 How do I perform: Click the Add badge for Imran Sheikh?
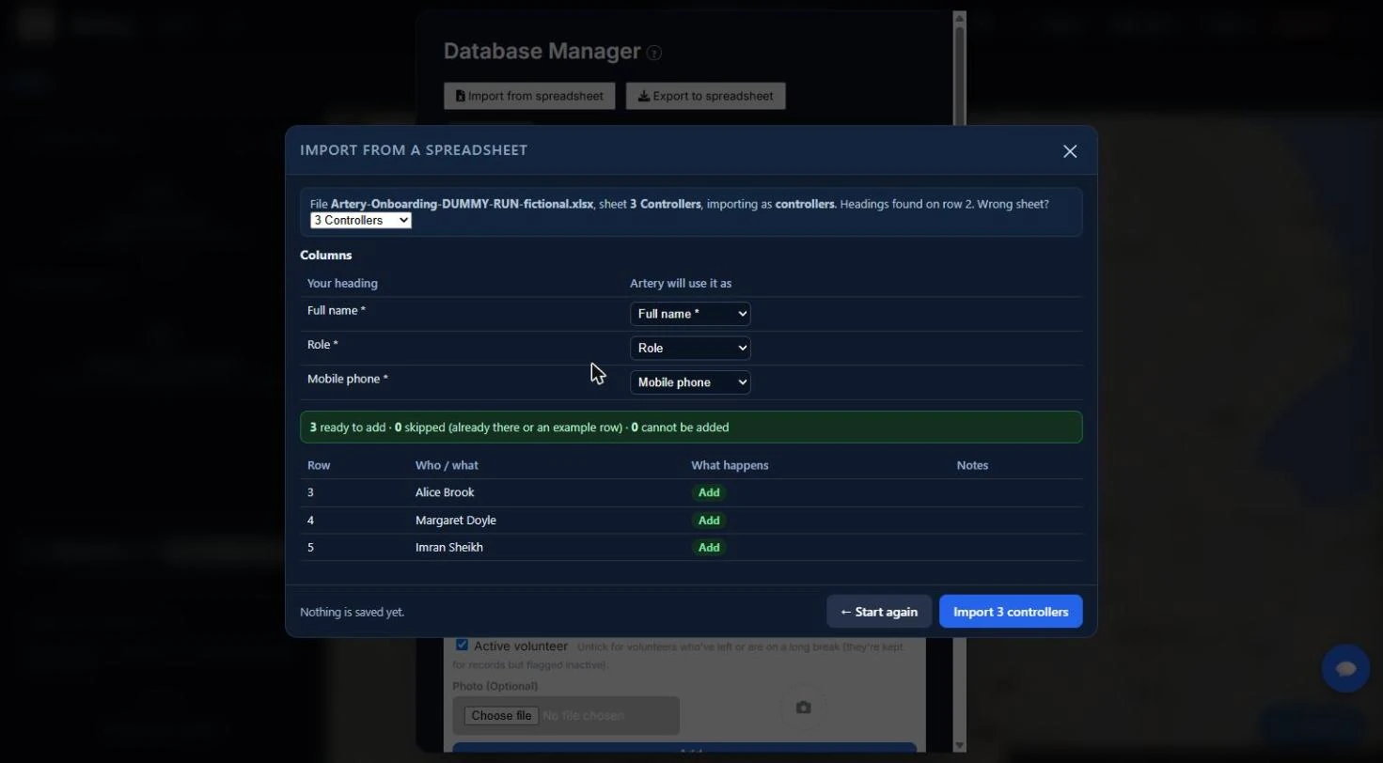[x=709, y=548]
